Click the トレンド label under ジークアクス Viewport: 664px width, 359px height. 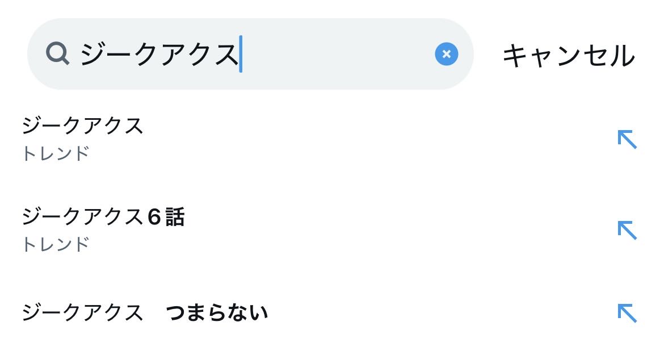pyautogui.click(x=56, y=153)
